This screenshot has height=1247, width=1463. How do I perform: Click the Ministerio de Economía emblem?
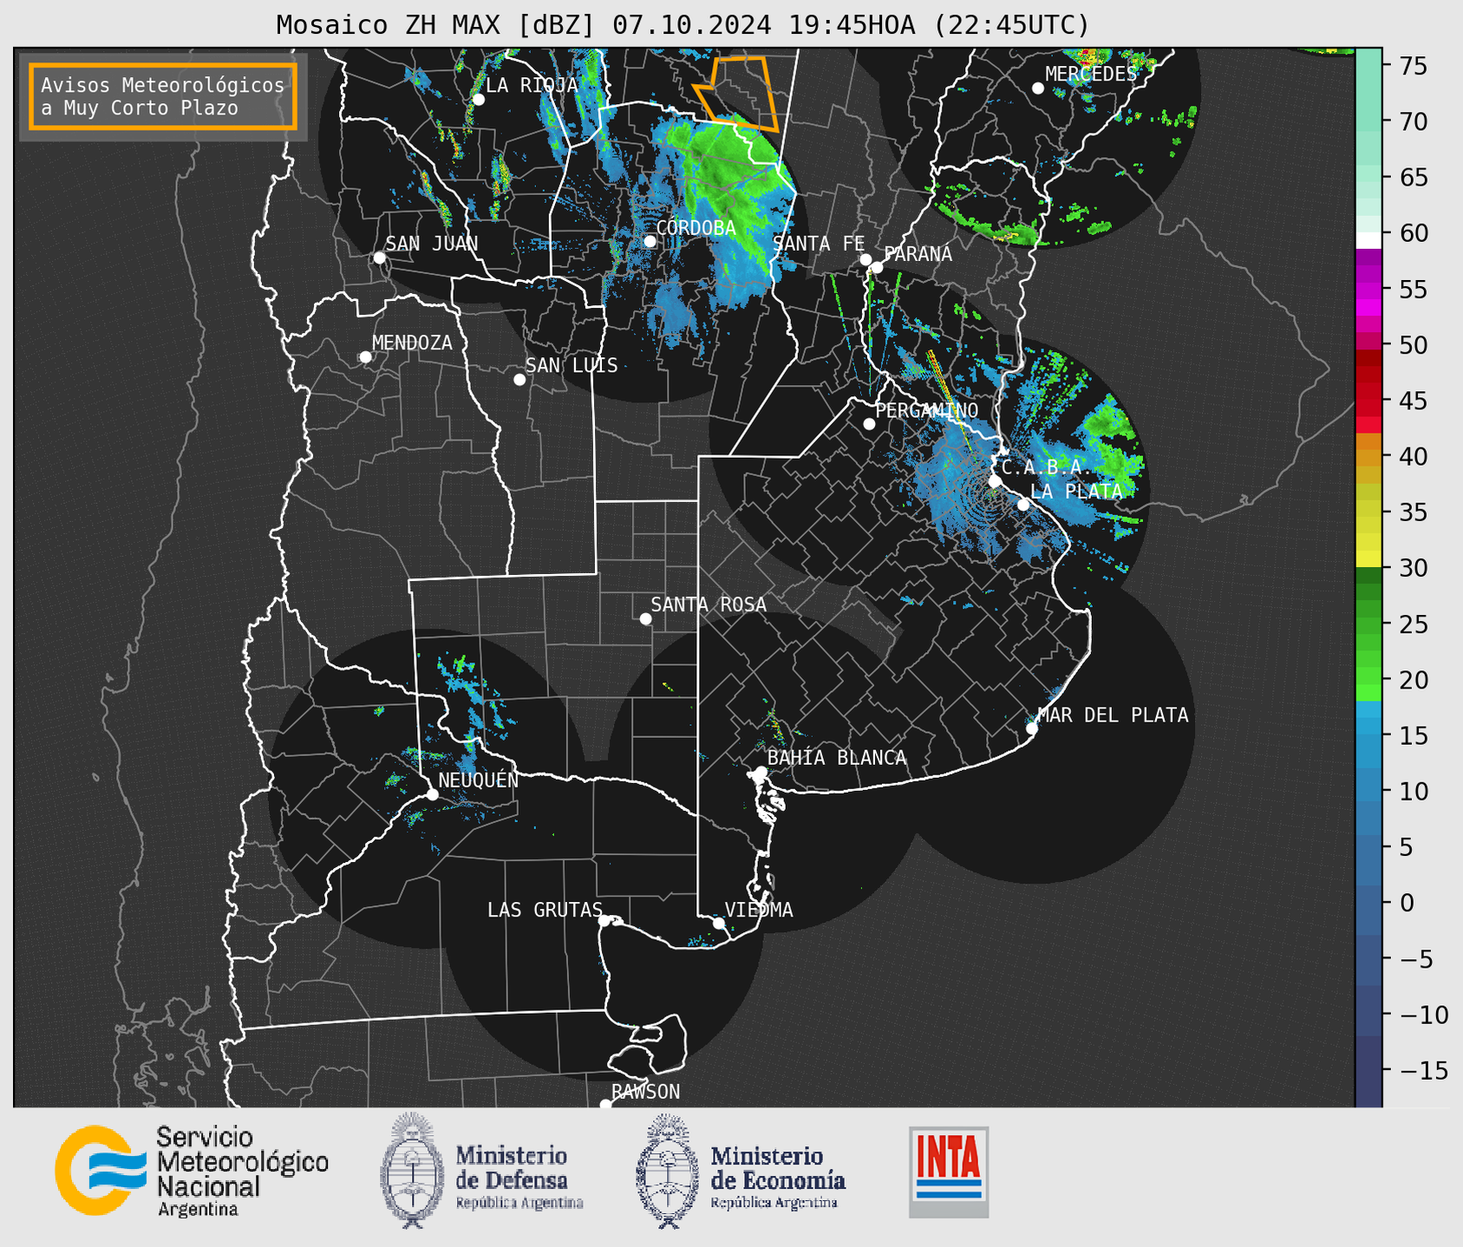[668, 1171]
